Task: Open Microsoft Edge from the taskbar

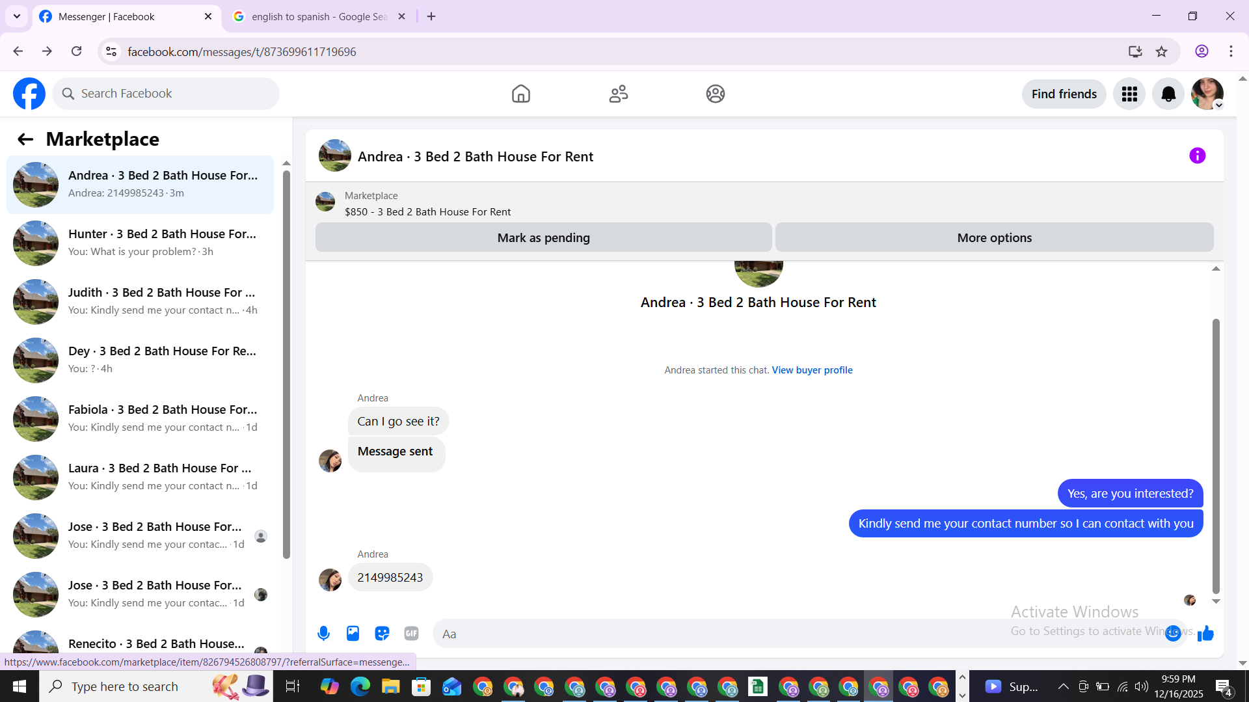Action: tap(360, 686)
